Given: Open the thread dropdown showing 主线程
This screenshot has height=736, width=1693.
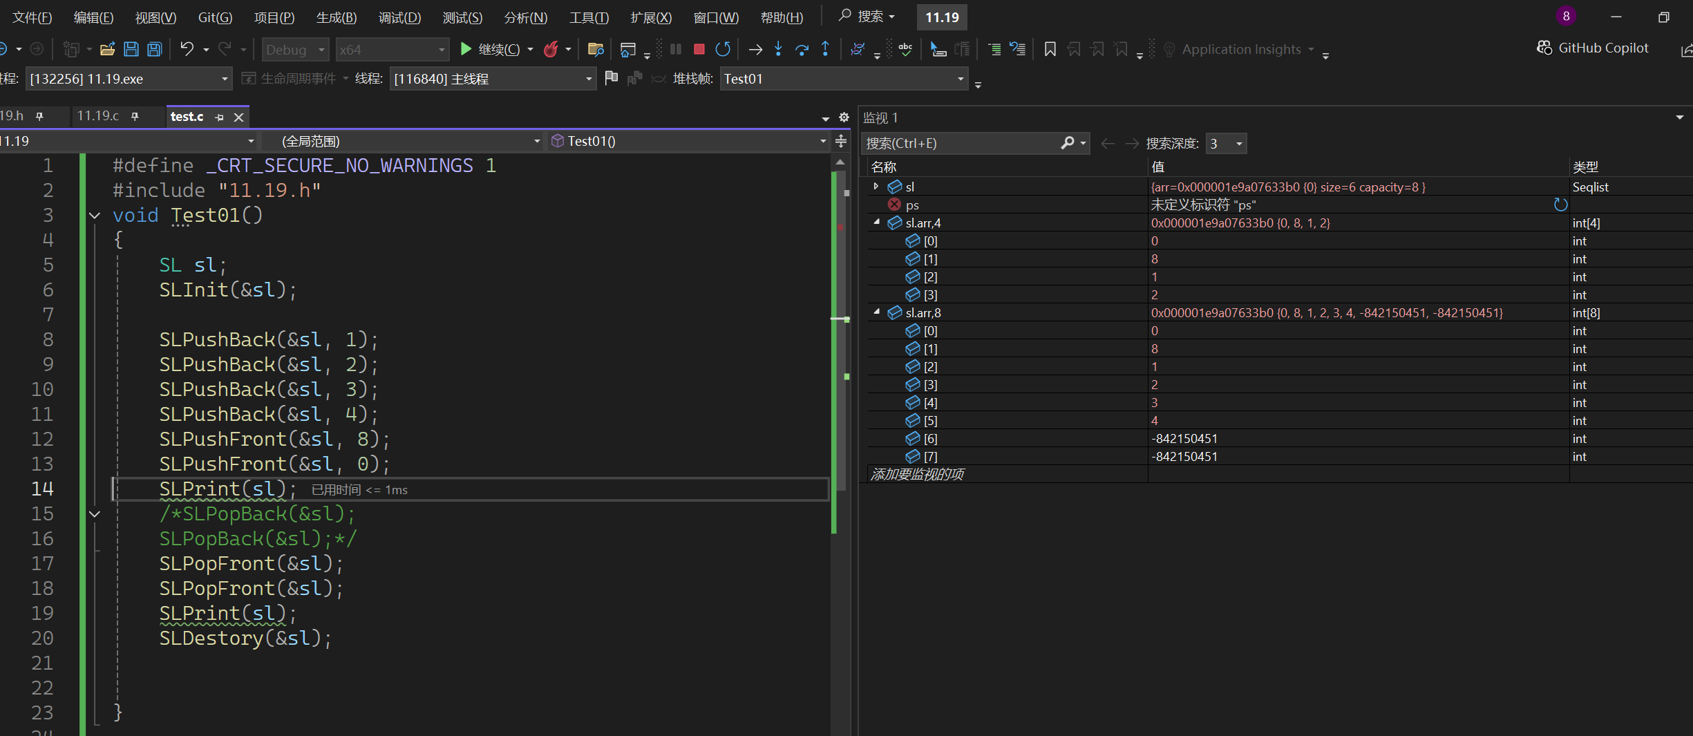Looking at the screenshot, I should [x=493, y=79].
